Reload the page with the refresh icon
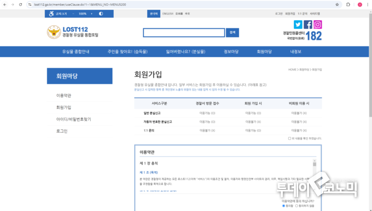Image resolution: width=372 pixels, height=211 pixels. coord(21,4)
